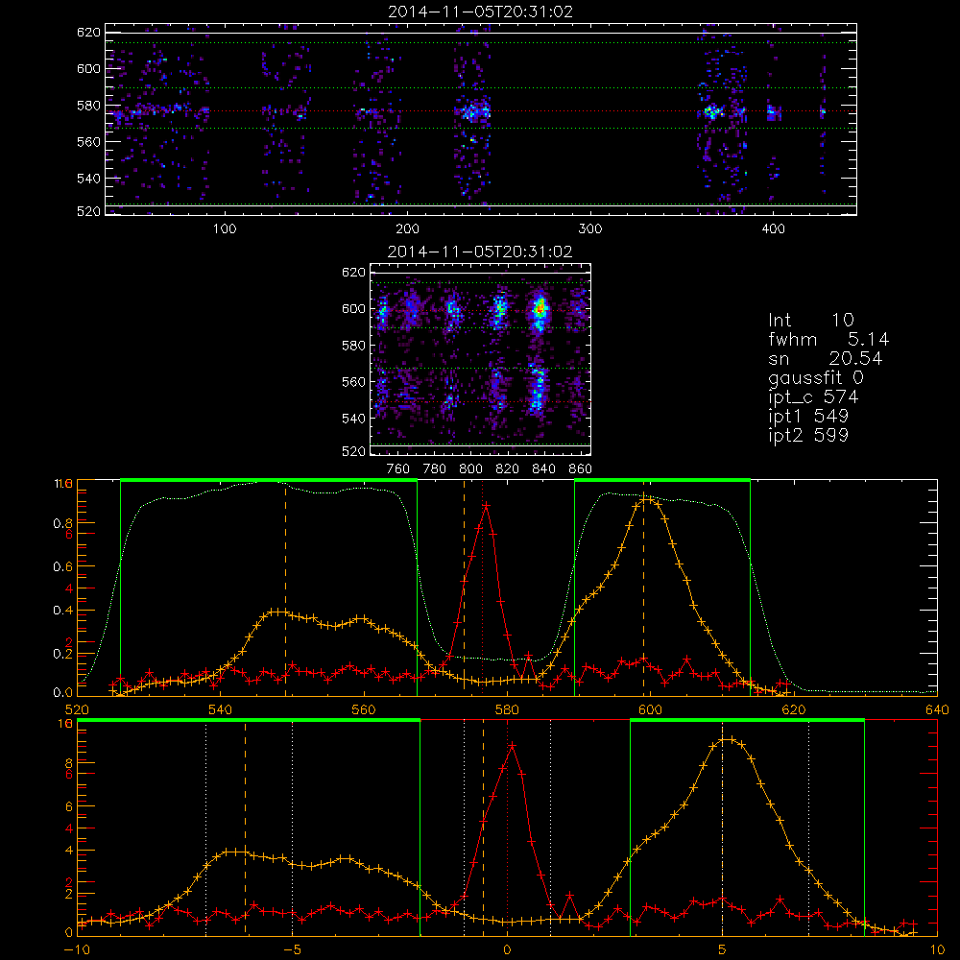Click y-axis label 540 on top spectrogram
The height and width of the screenshot is (960, 960).
click(x=88, y=179)
